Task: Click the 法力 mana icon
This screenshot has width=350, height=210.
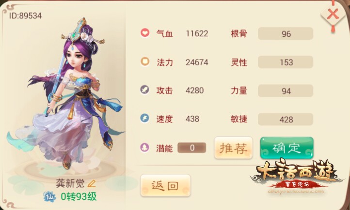Action: (x=145, y=61)
